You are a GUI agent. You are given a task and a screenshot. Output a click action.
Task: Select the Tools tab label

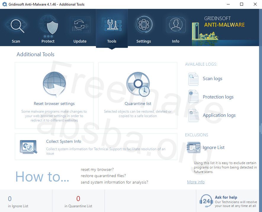point(112,41)
